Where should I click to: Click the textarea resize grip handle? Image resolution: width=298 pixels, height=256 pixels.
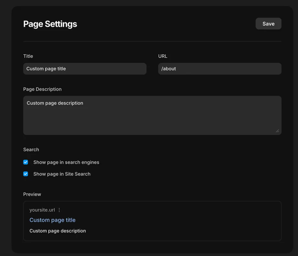click(277, 131)
